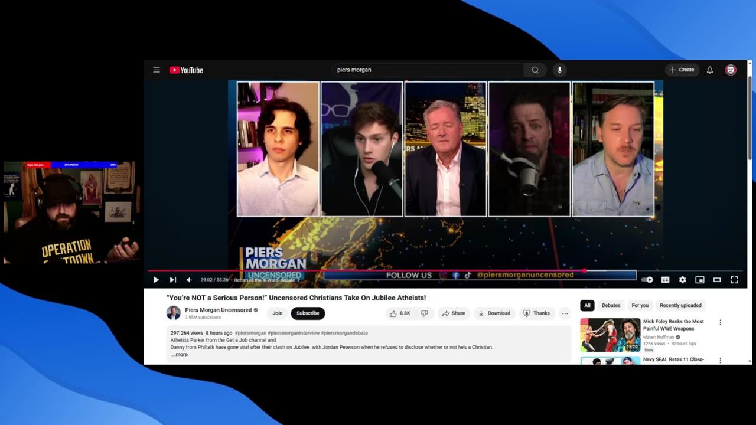The height and width of the screenshot is (425, 756).
Task: Open Mick Foley WWE Weapons video thumbnail
Action: pyautogui.click(x=610, y=335)
